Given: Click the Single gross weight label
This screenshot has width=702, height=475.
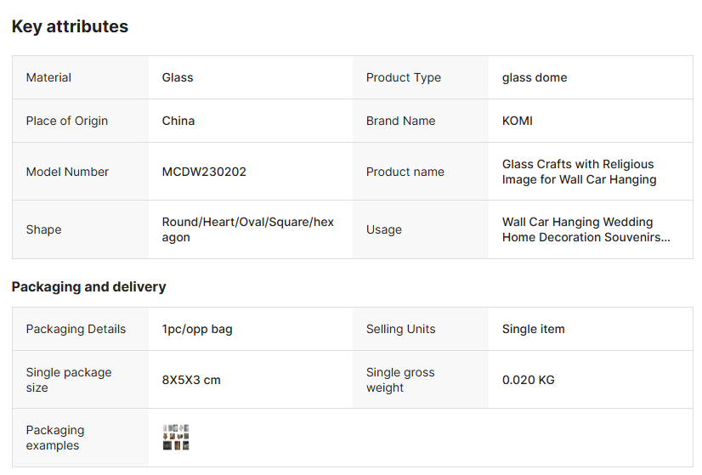Looking at the screenshot, I should coord(400,380).
